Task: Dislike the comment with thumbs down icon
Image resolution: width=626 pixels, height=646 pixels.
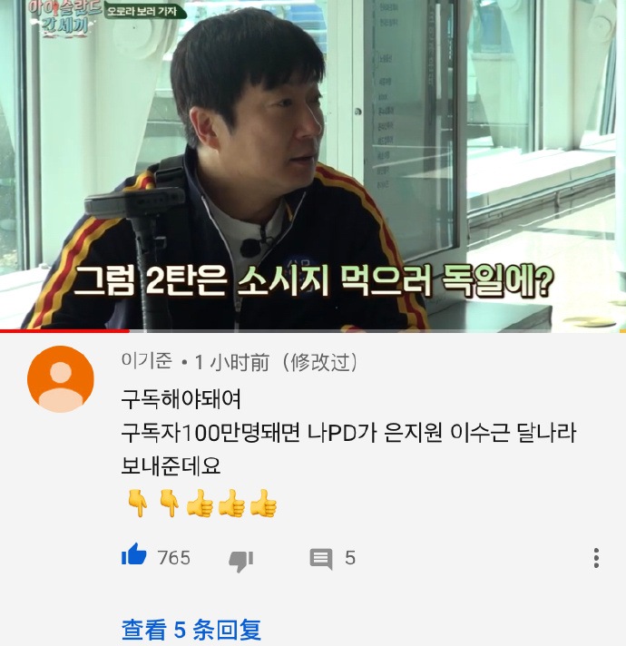Action: (x=241, y=561)
